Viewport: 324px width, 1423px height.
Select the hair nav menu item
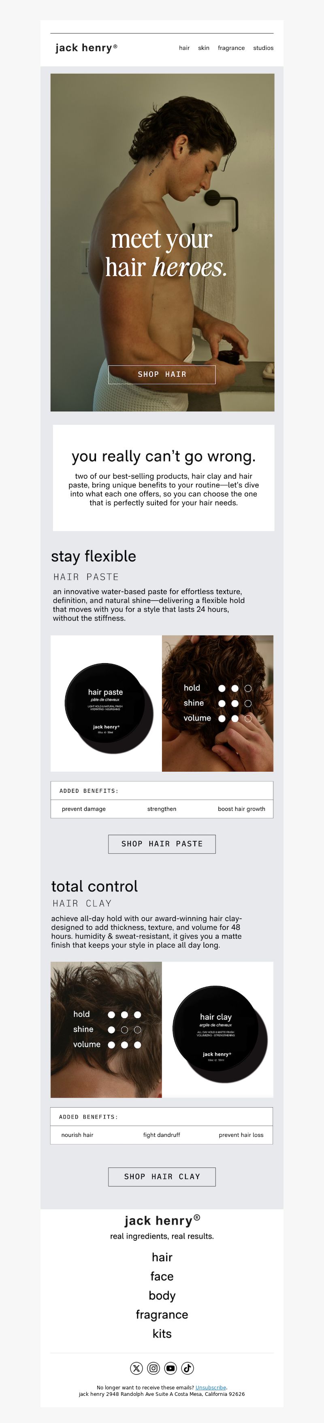pos(184,48)
